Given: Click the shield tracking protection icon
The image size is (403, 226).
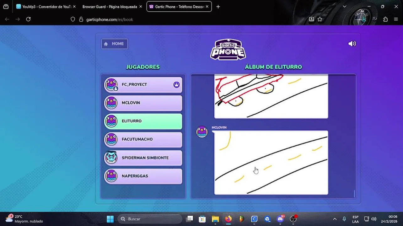Looking at the screenshot, I should tap(73, 19).
